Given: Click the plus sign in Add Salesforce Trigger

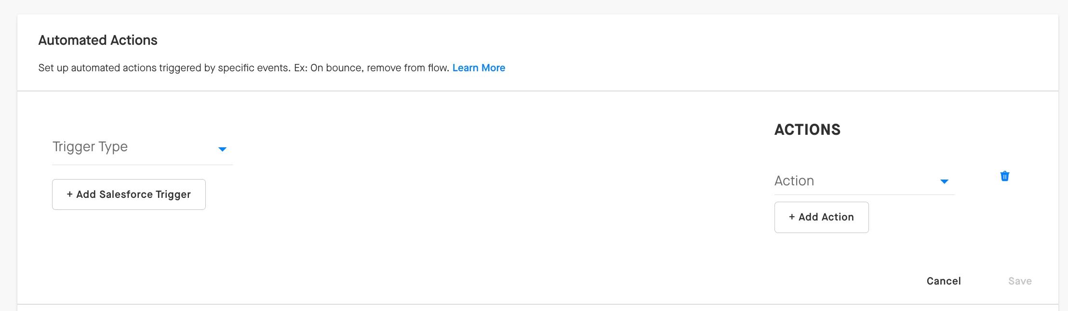Looking at the screenshot, I should tap(70, 194).
